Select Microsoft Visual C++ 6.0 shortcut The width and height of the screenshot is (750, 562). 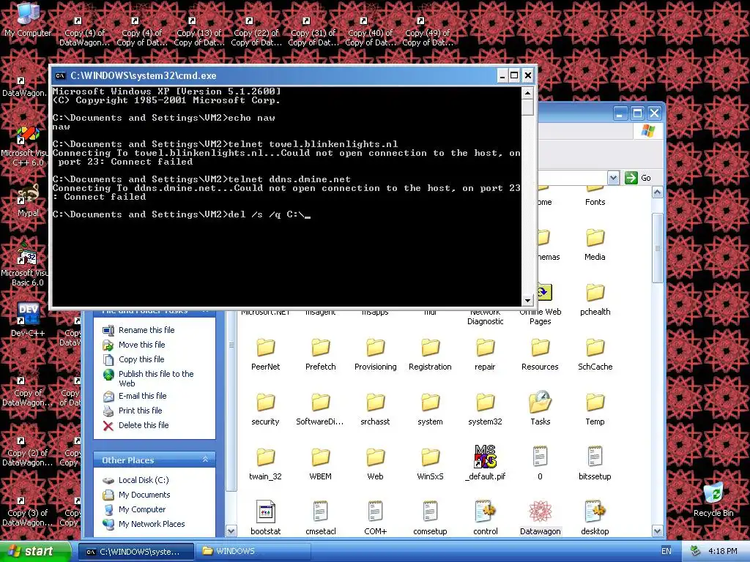pos(25,146)
